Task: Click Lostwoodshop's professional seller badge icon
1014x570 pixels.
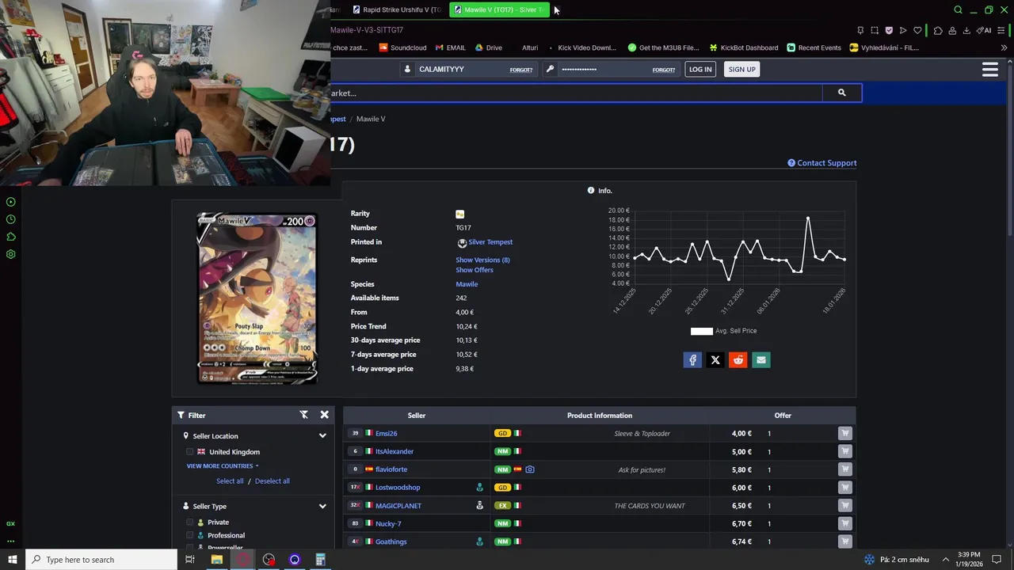Action: 479,488
